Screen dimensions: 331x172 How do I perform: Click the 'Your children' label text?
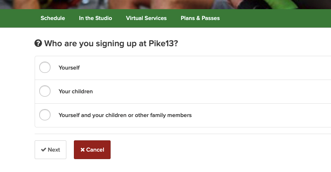76,91
